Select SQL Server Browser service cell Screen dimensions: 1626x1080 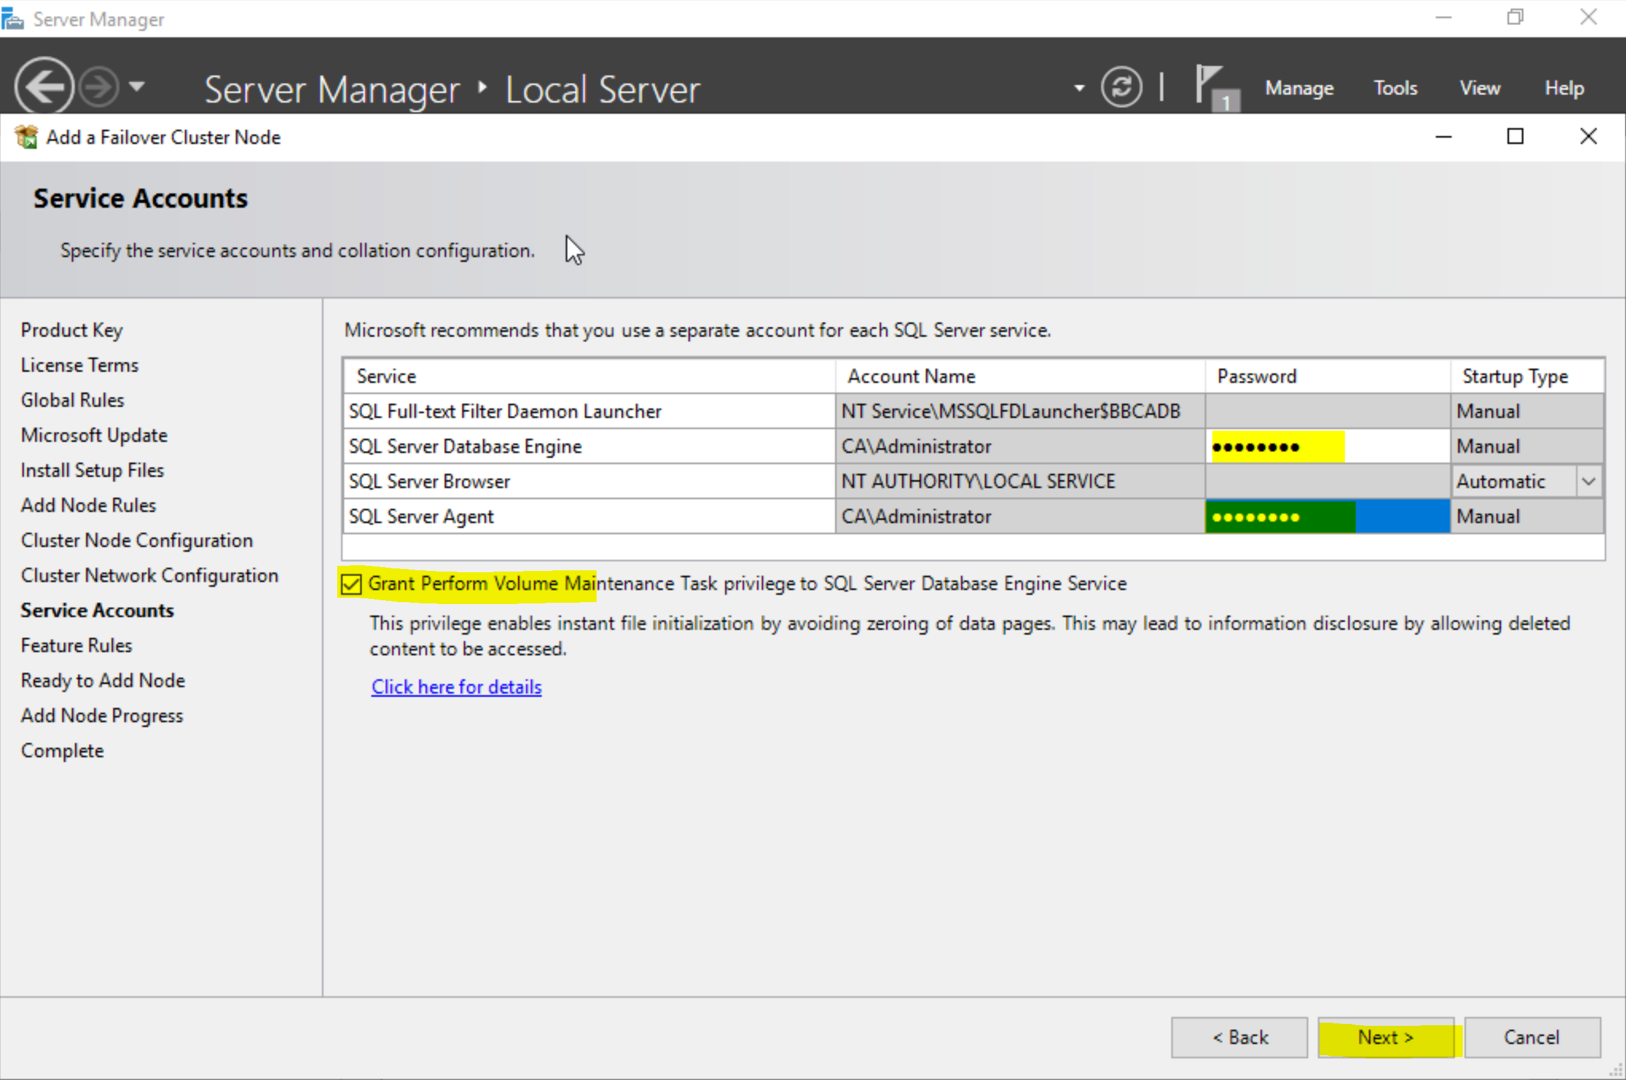coord(589,482)
